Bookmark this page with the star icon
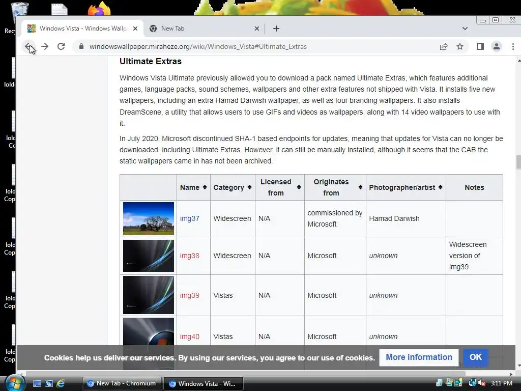 click(460, 46)
